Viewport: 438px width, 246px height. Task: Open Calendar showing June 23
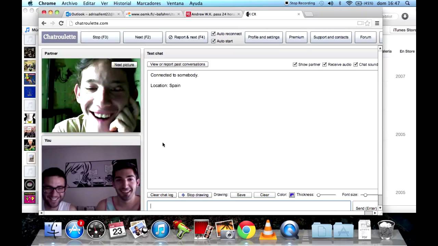(117, 229)
